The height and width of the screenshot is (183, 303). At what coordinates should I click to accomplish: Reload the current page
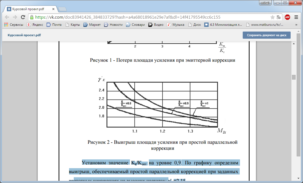(23, 17)
